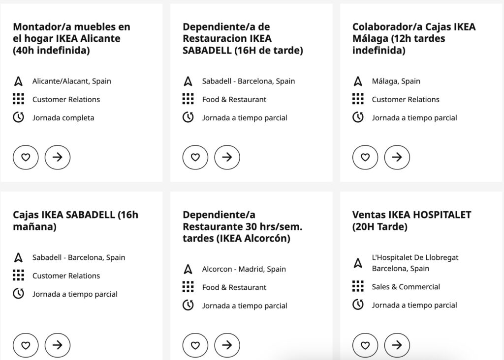Click the location pin for L'Hospitalet De Llobregat
This screenshot has height=360, width=504.
pyautogui.click(x=357, y=262)
